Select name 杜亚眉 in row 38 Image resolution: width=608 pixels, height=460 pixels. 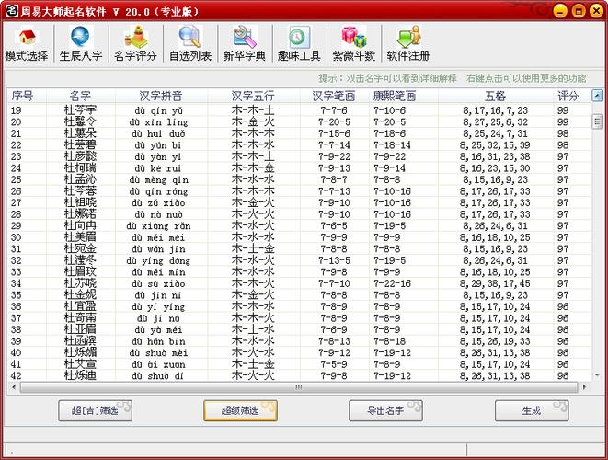click(80, 329)
